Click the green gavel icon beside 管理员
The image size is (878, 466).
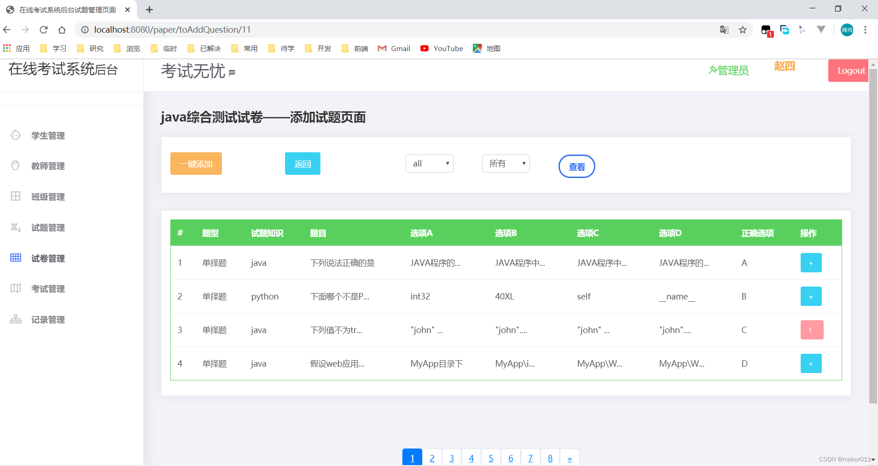[x=713, y=70]
